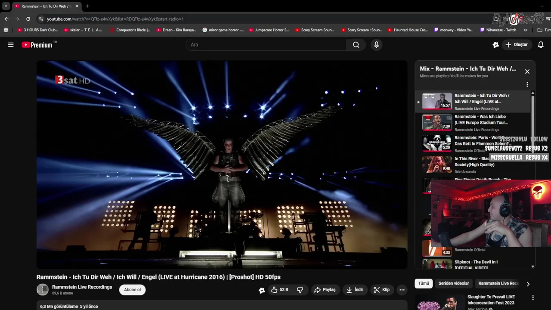Open new browser tab with plus
Image resolution: width=551 pixels, height=310 pixels.
coord(87,6)
